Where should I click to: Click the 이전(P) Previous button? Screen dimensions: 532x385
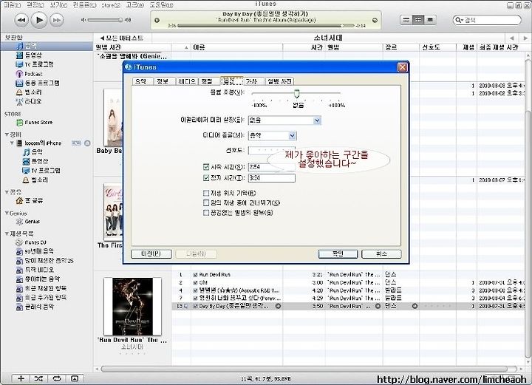151,253
